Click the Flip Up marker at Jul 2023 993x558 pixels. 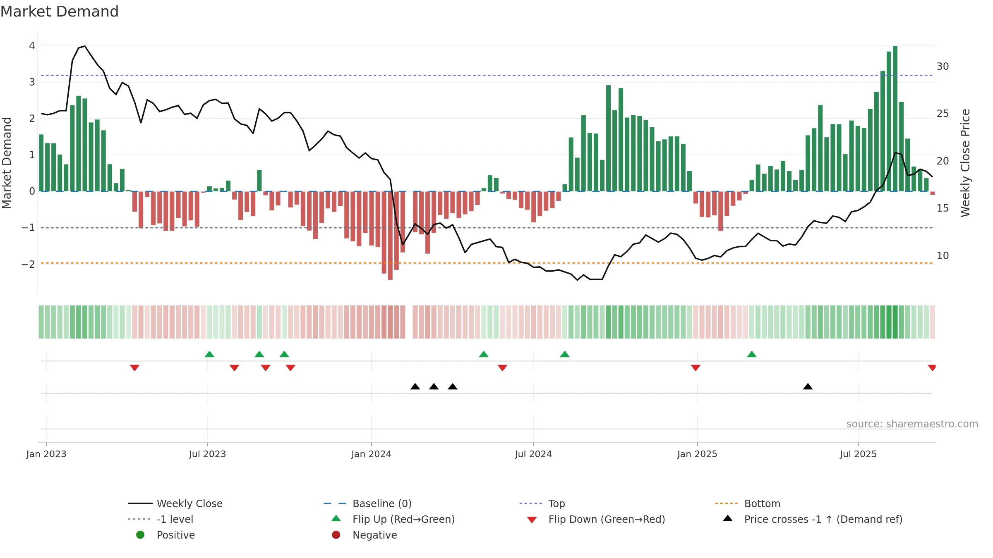[x=209, y=354]
